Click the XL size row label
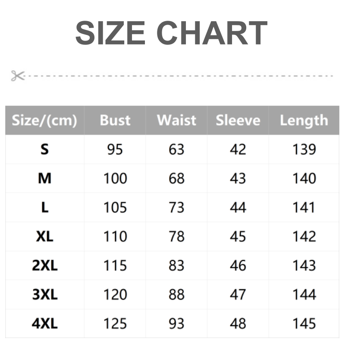Screen dimensions: 345x345 pos(44,236)
